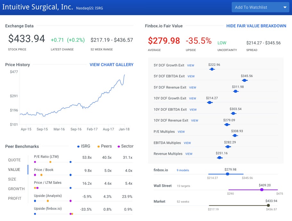Click the $279.98 fair value average
Screen dimensions: 292x221
pos(164,41)
